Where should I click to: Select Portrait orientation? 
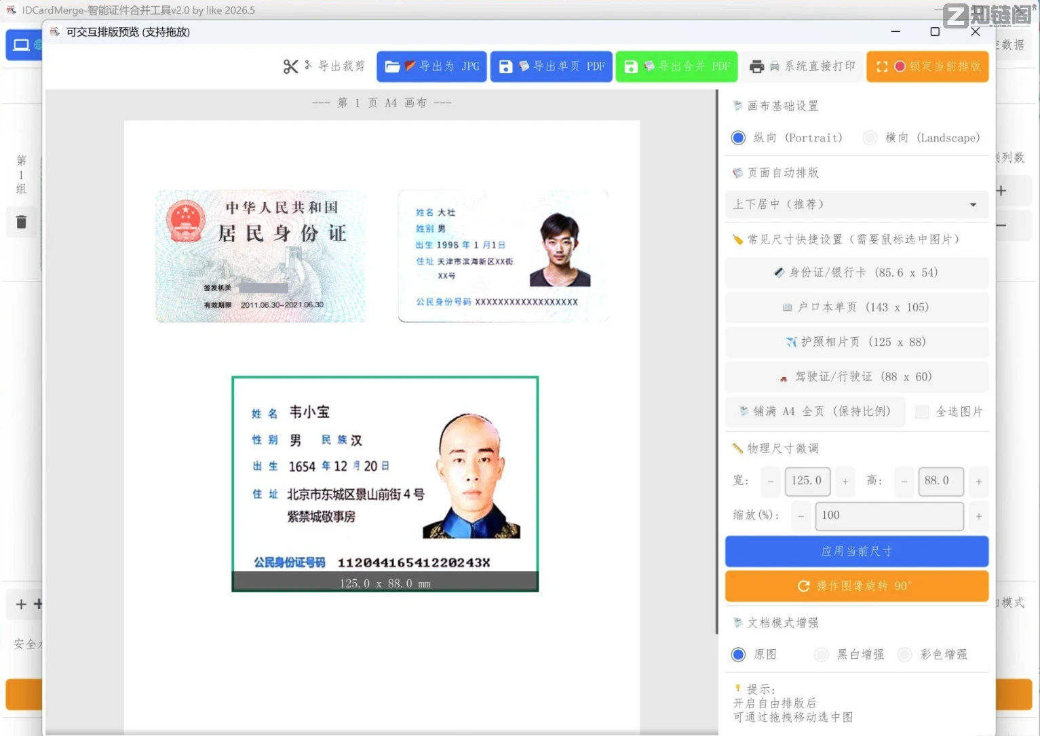click(x=738, y=138)
